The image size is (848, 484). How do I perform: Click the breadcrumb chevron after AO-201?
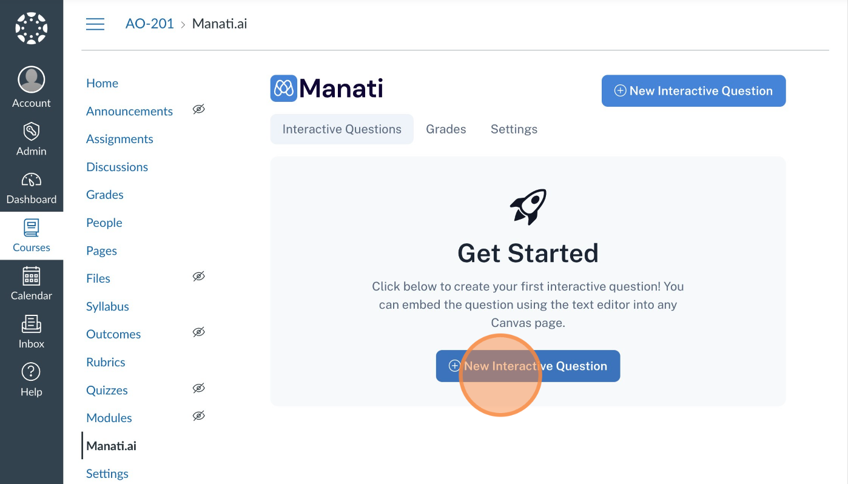[183, 25]
